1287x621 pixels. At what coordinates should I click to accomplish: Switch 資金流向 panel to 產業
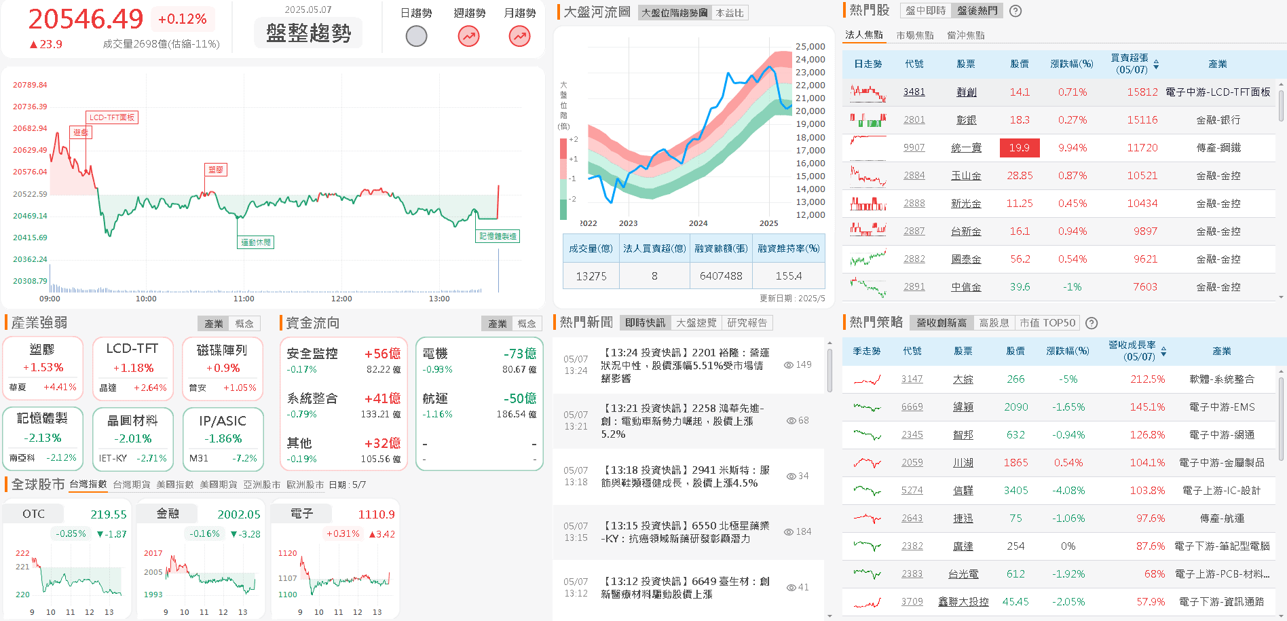pyautogui.click(x=498, y=324)
